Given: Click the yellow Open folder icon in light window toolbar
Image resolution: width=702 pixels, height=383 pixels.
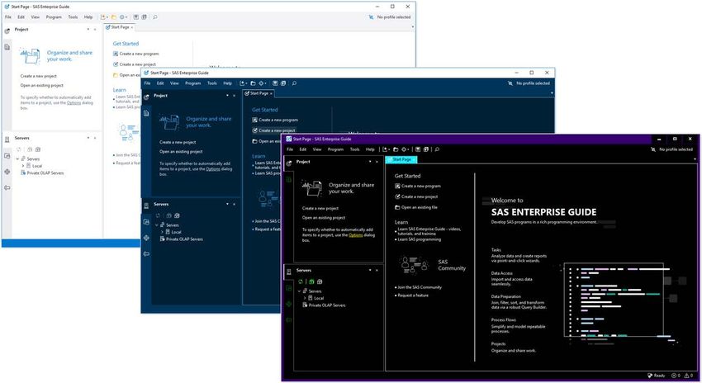Looking at the screenshot, I should click(x=114, y=17).
